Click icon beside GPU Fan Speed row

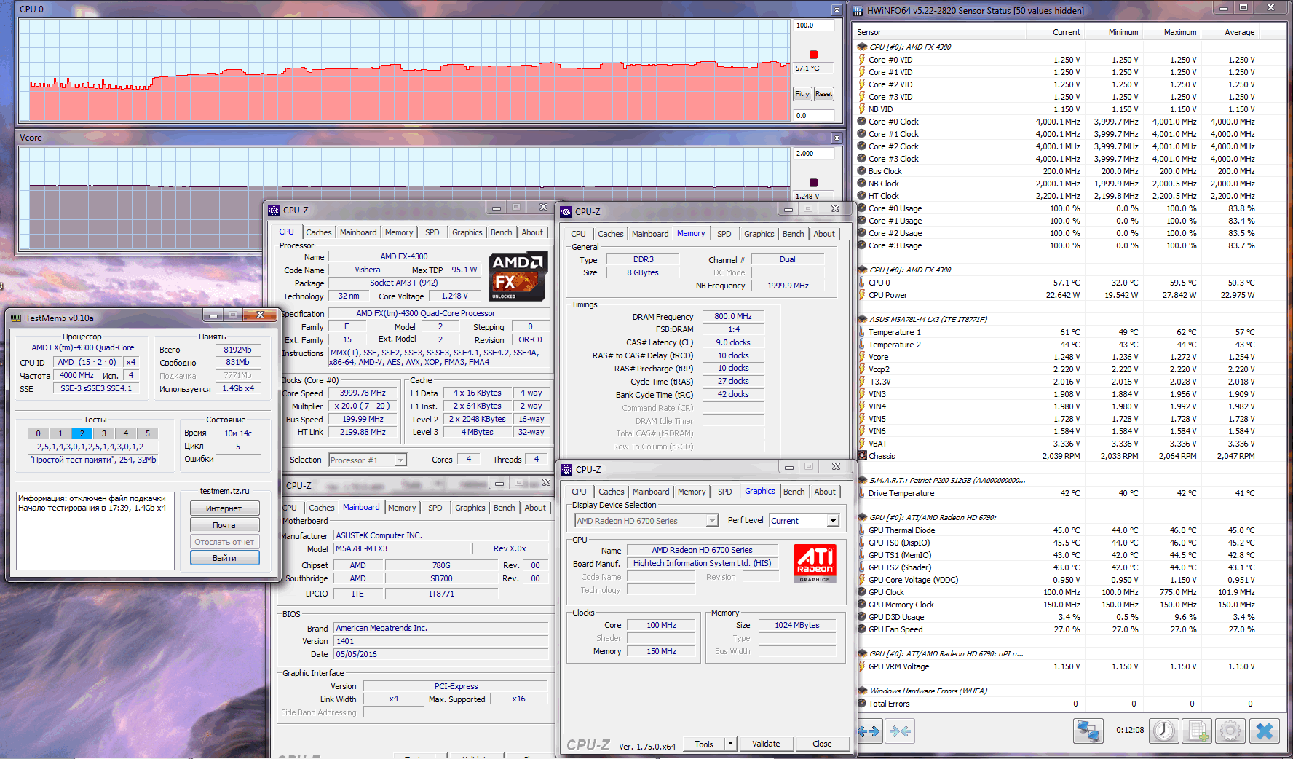[862, 629]
